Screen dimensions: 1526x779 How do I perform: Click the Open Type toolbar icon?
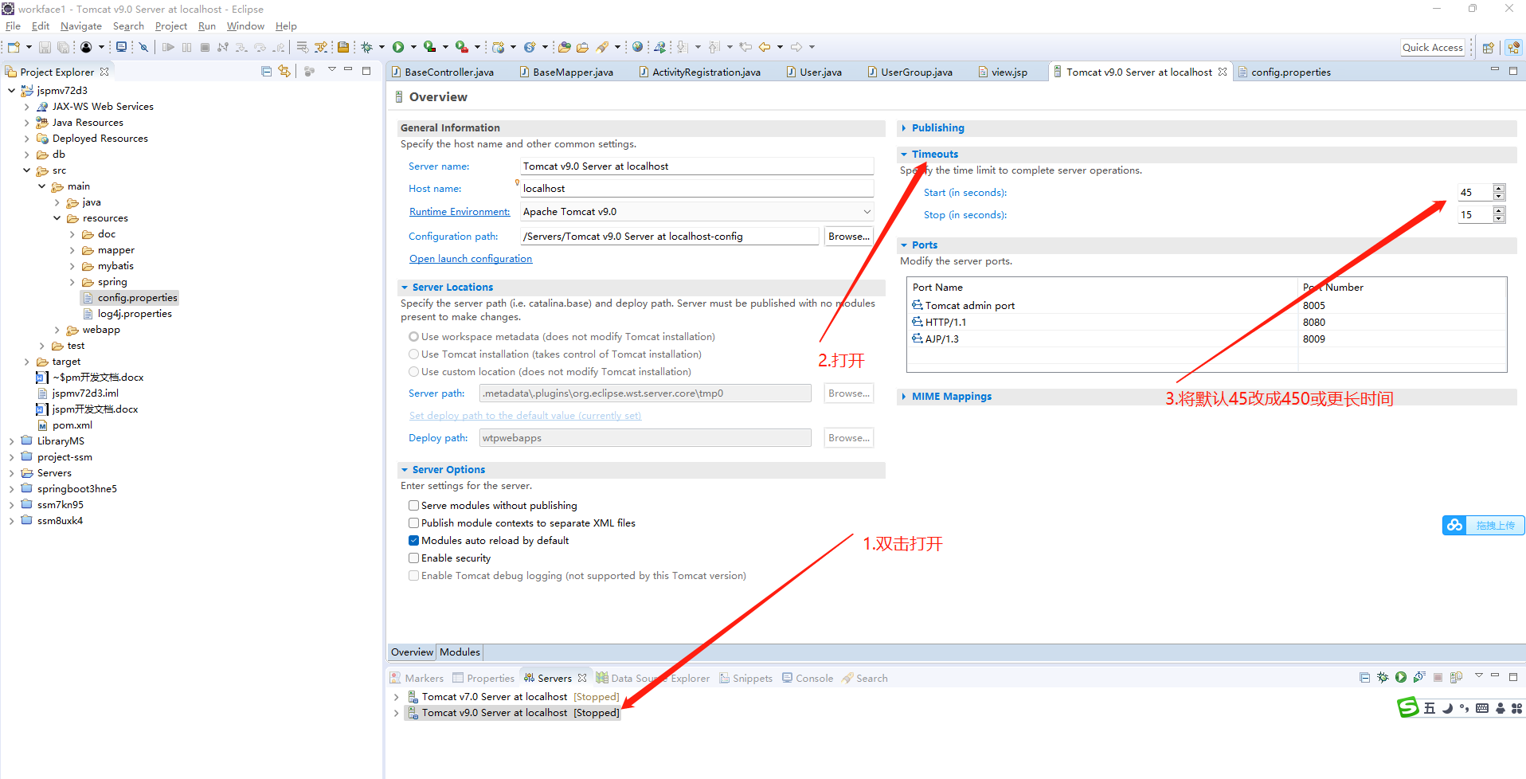pos(565,47)
